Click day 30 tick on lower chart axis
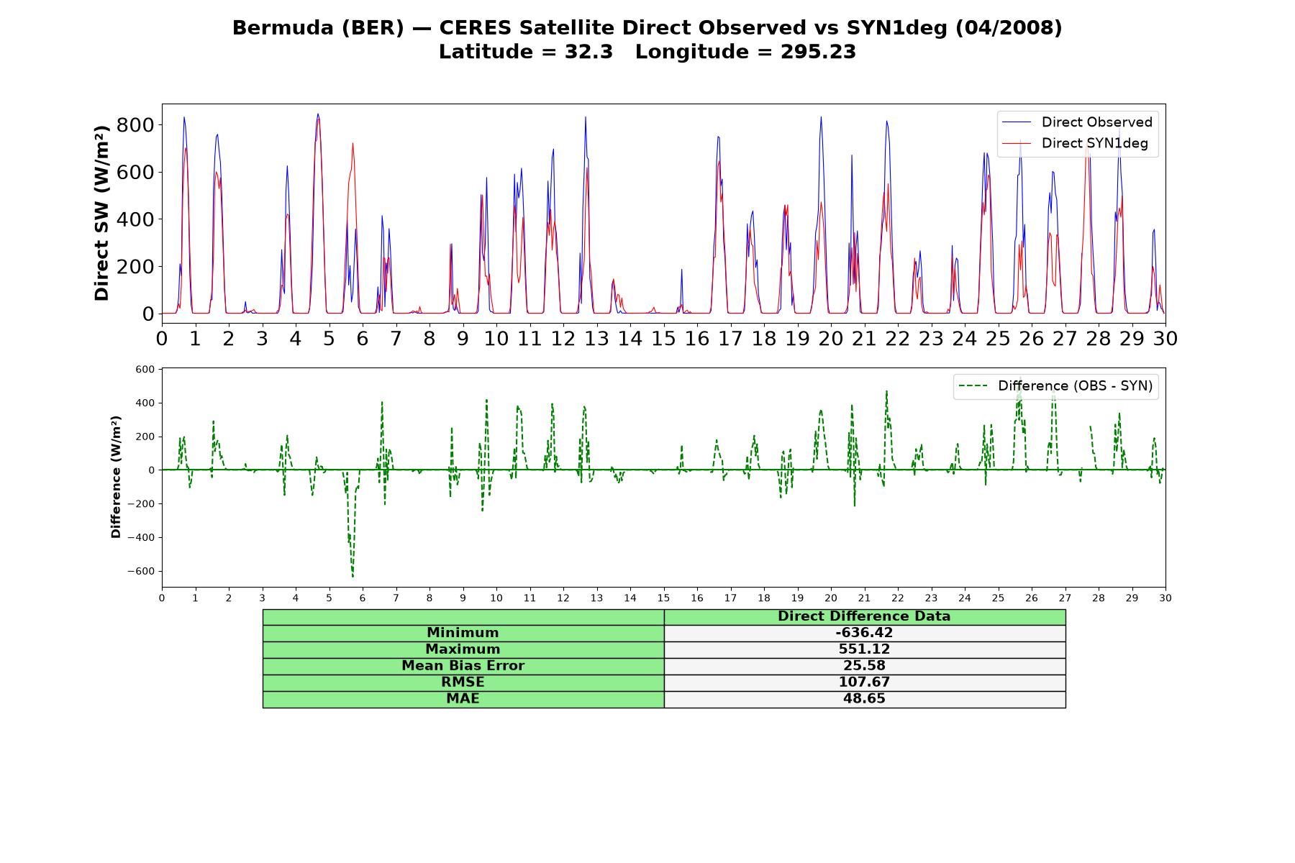 pos(1165,598)
